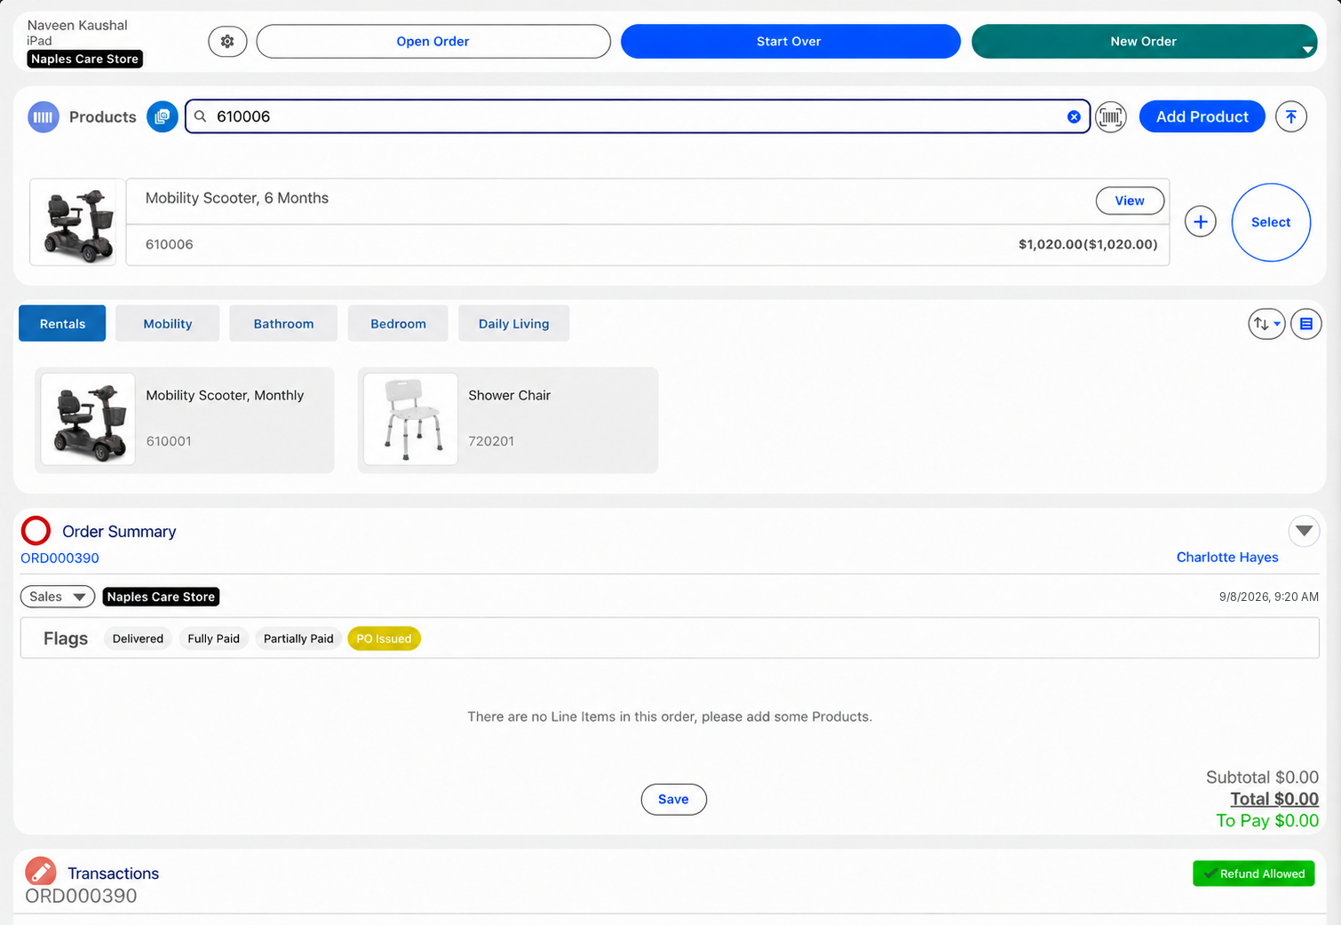Image resolution: width=1341 pixels, height=925 pixels.
Task: Click the Transactions pencil icon
Action: coord(40,873)
